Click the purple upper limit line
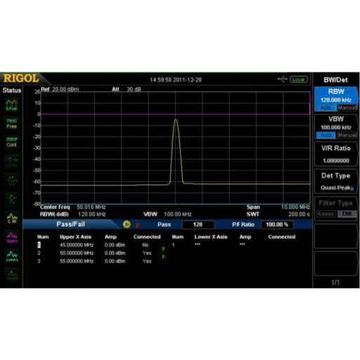360x360 pixels. [175, 114]
